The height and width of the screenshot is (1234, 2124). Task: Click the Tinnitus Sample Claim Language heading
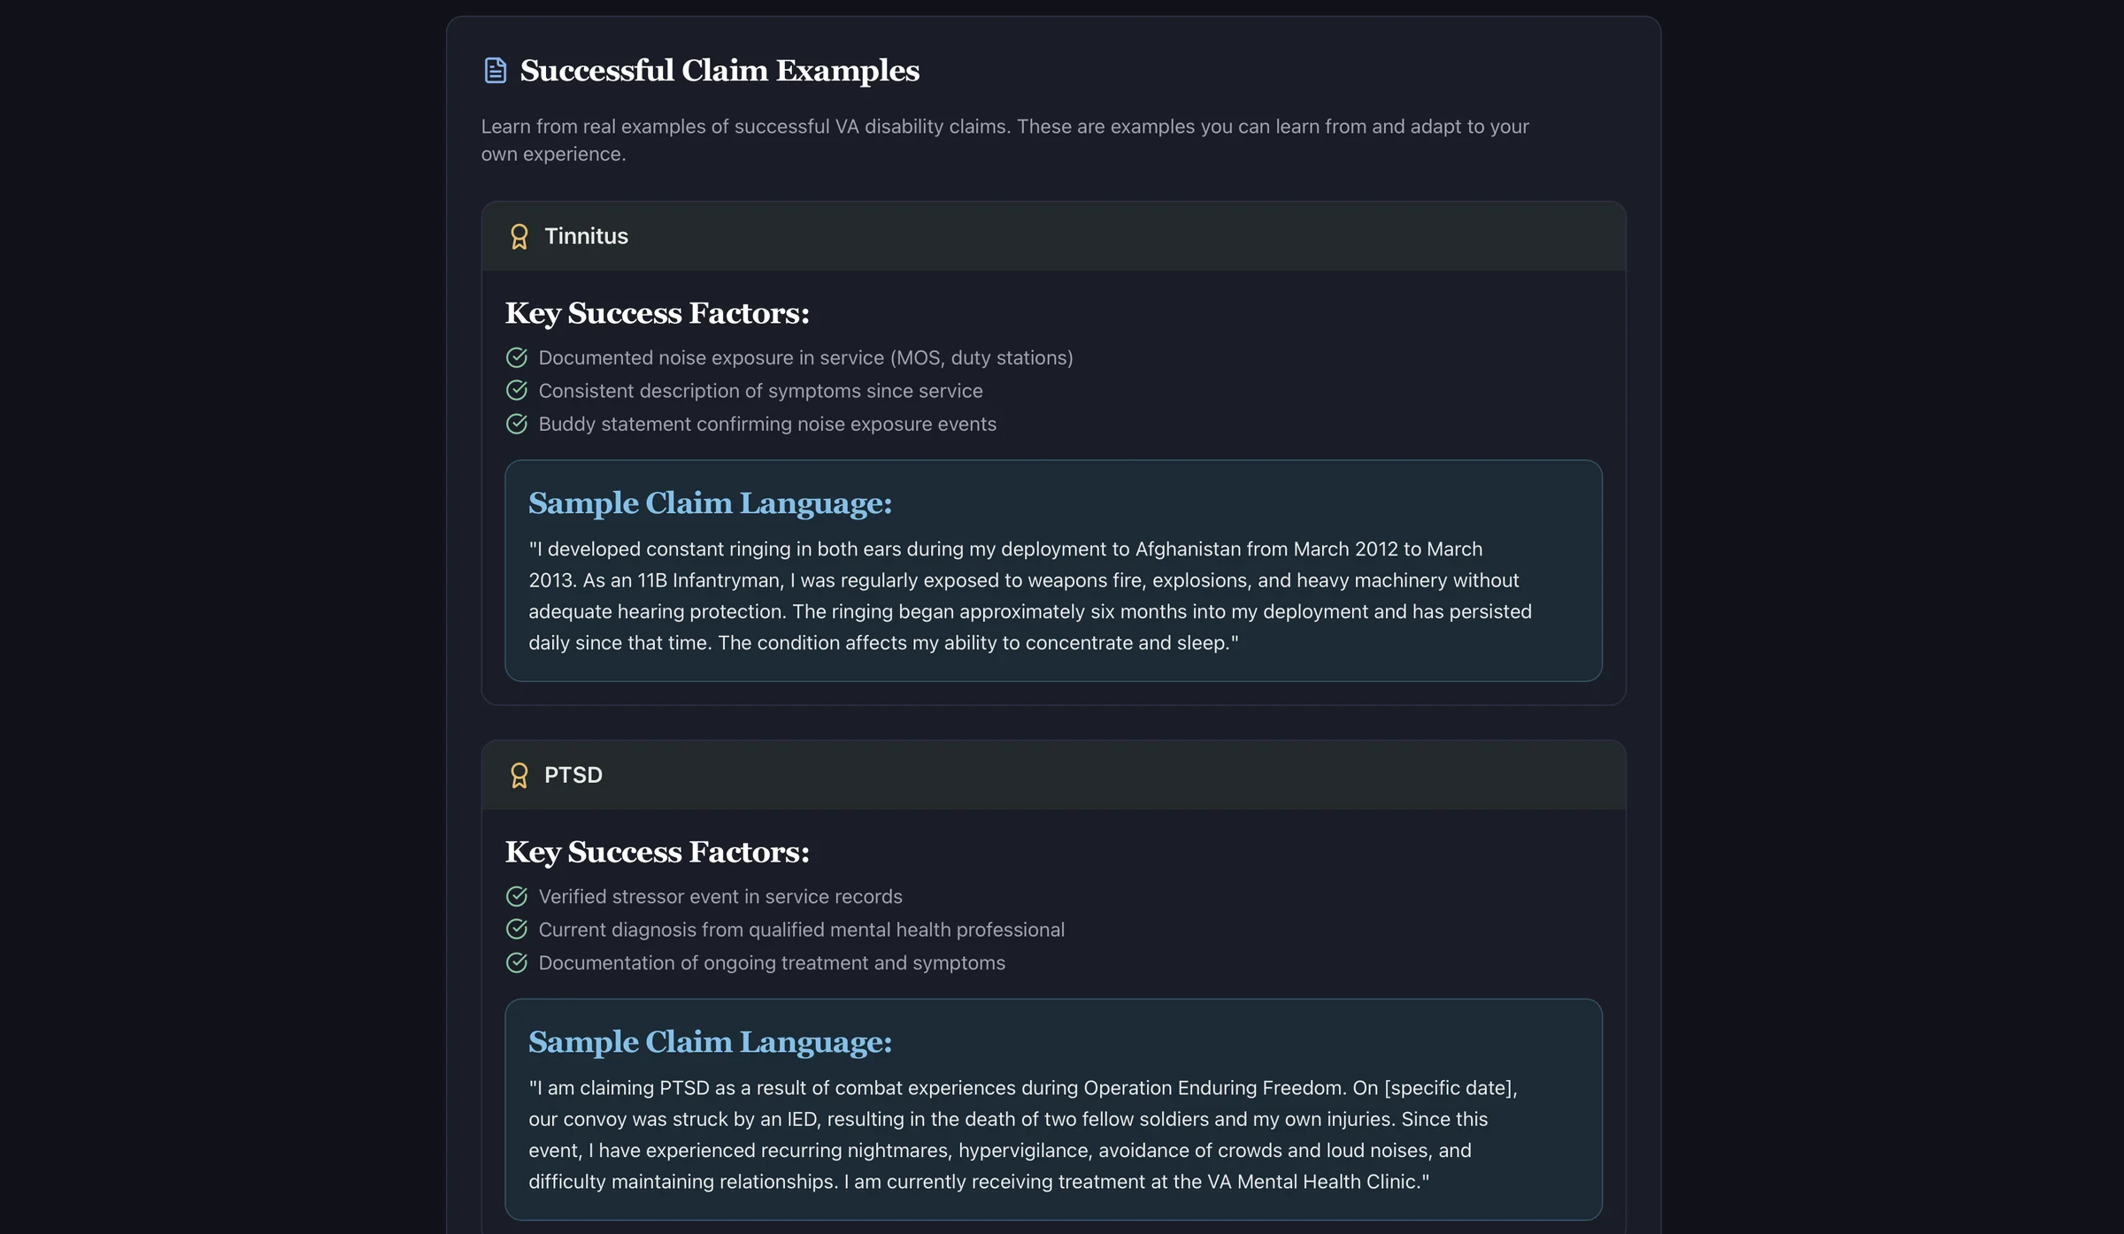[x=710, y=502]
